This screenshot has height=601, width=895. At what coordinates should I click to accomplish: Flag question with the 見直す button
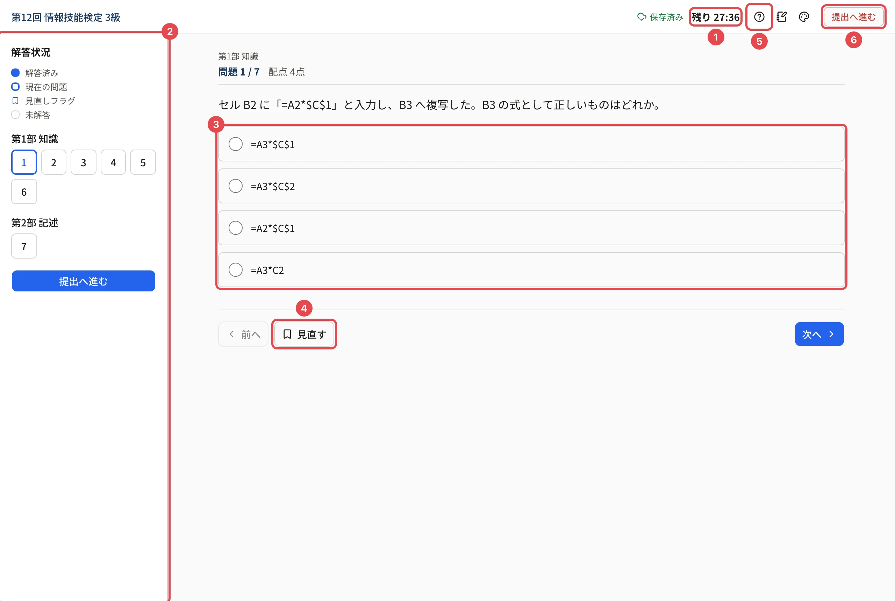[x=304, y=334]
